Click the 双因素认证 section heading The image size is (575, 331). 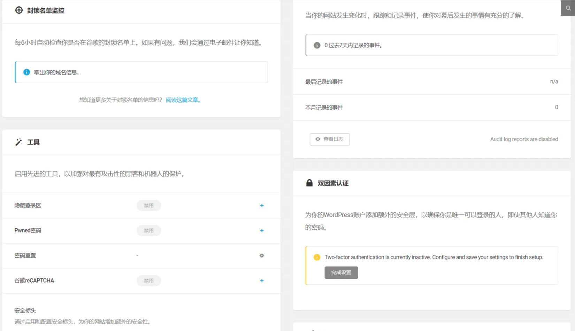point(333,183)
